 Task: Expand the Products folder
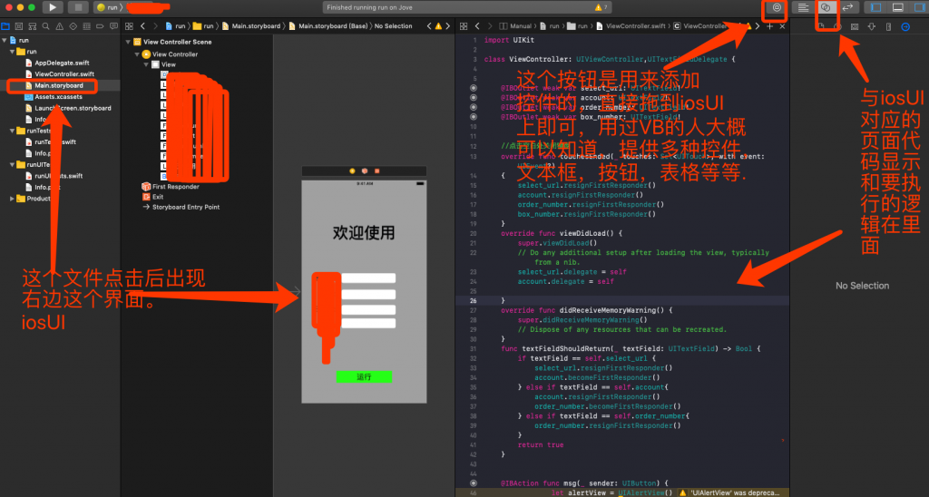click(12, 198)
